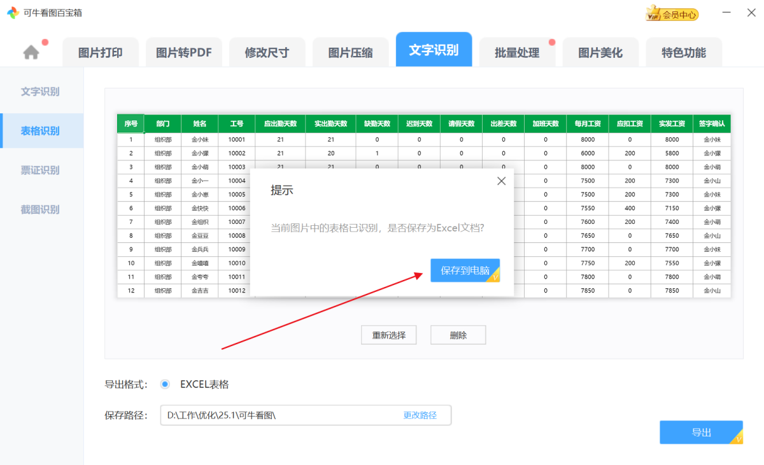Click the 可牛看图百宝箱 app logo

click(13, 13)
